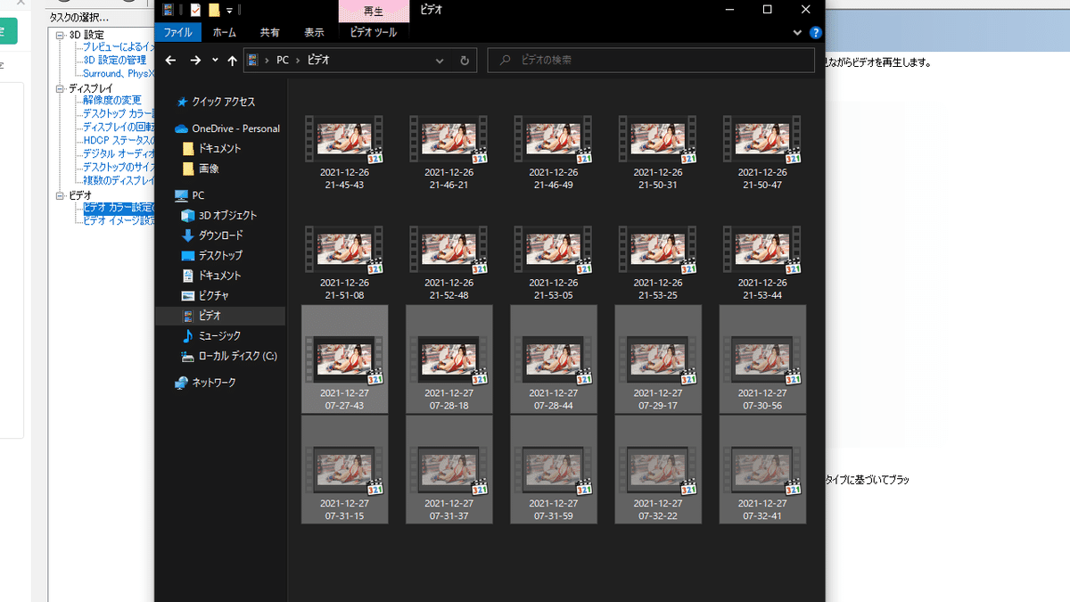This screenshot has height=602, width=1070.
Task: Click the ダウンロード arrow icon
Action: pos(188,235)
